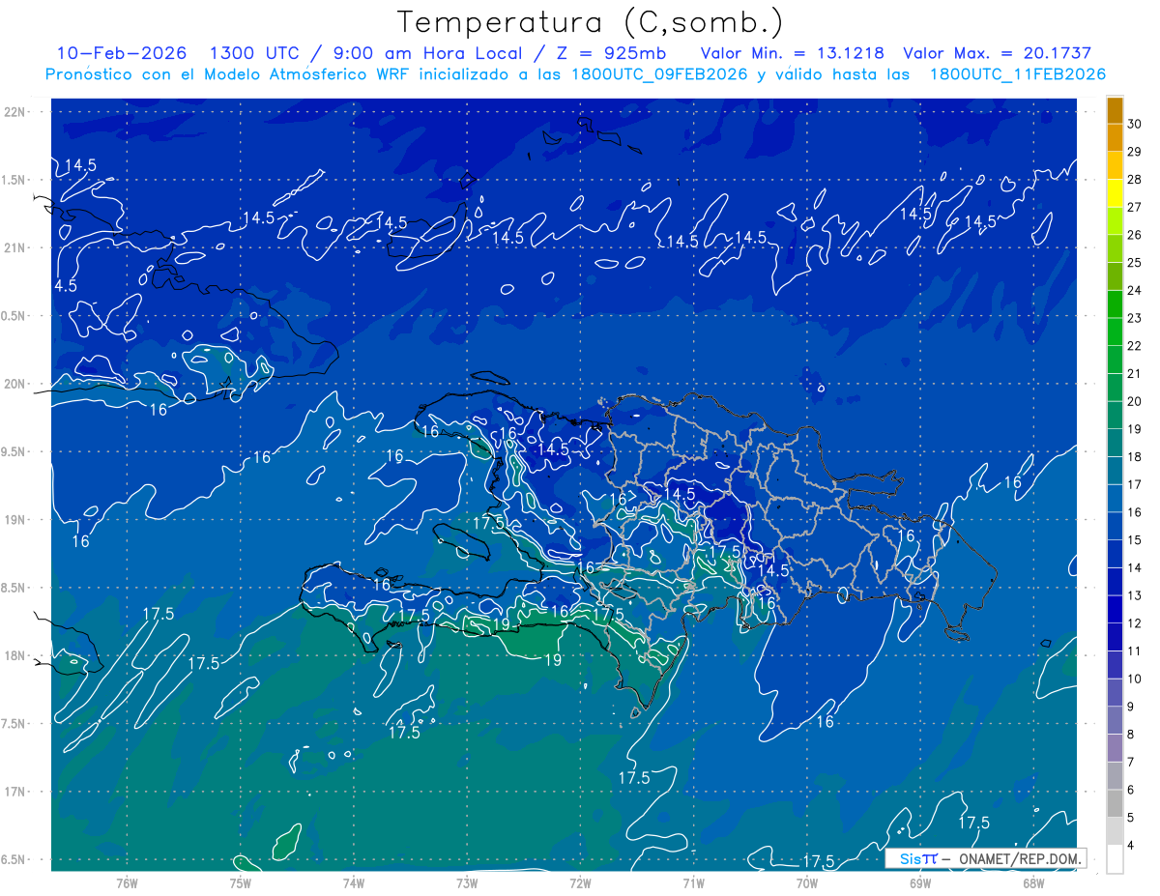The height and width of the screenshot is (896, 1160).
Task: Select valid-until stamp "1800UTC_11FEB2026"
Action: point(1018,74)
